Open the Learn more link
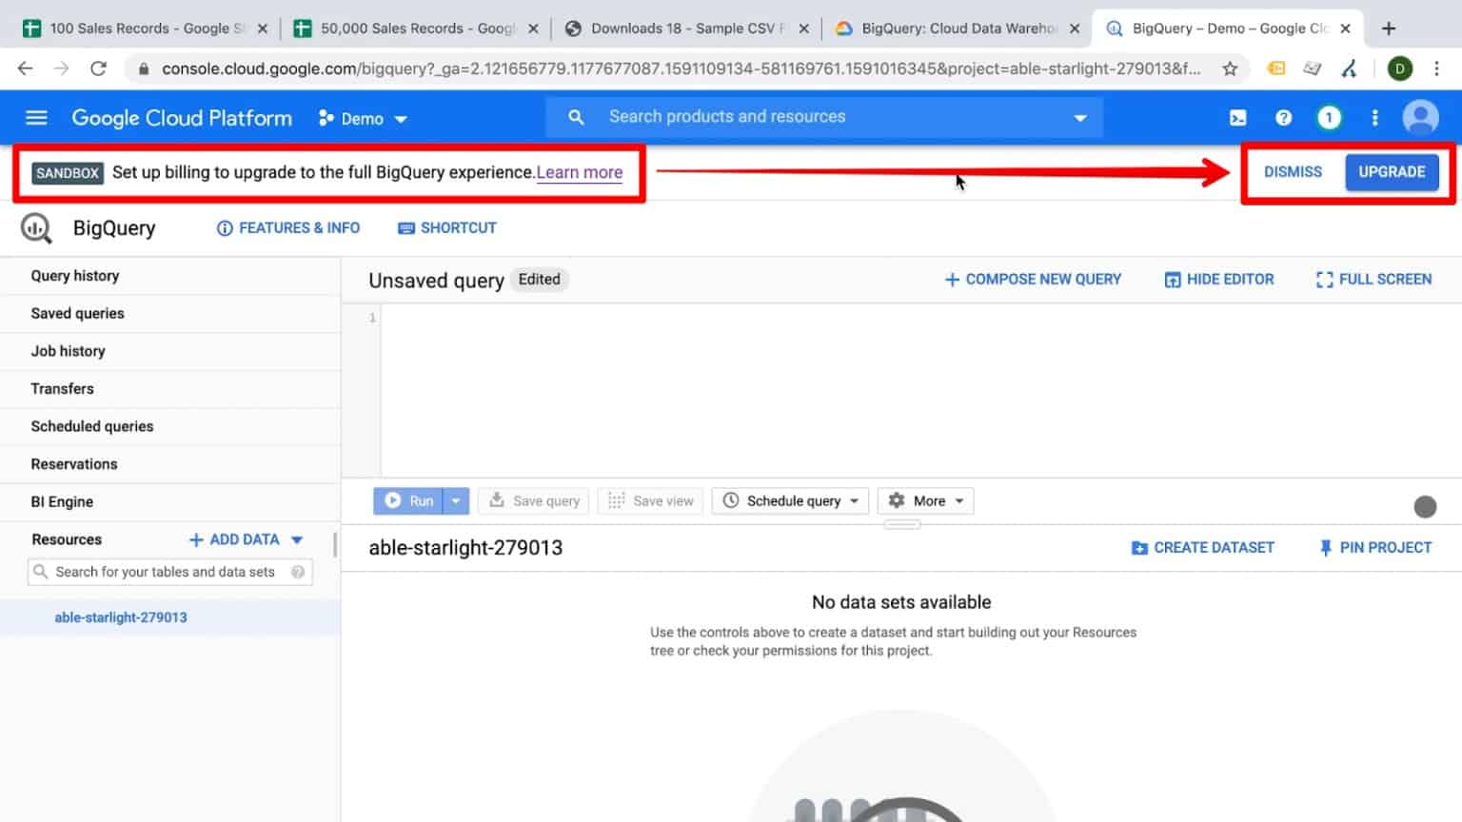Viewport: 1462px width, 822px height. pos(579,172)
